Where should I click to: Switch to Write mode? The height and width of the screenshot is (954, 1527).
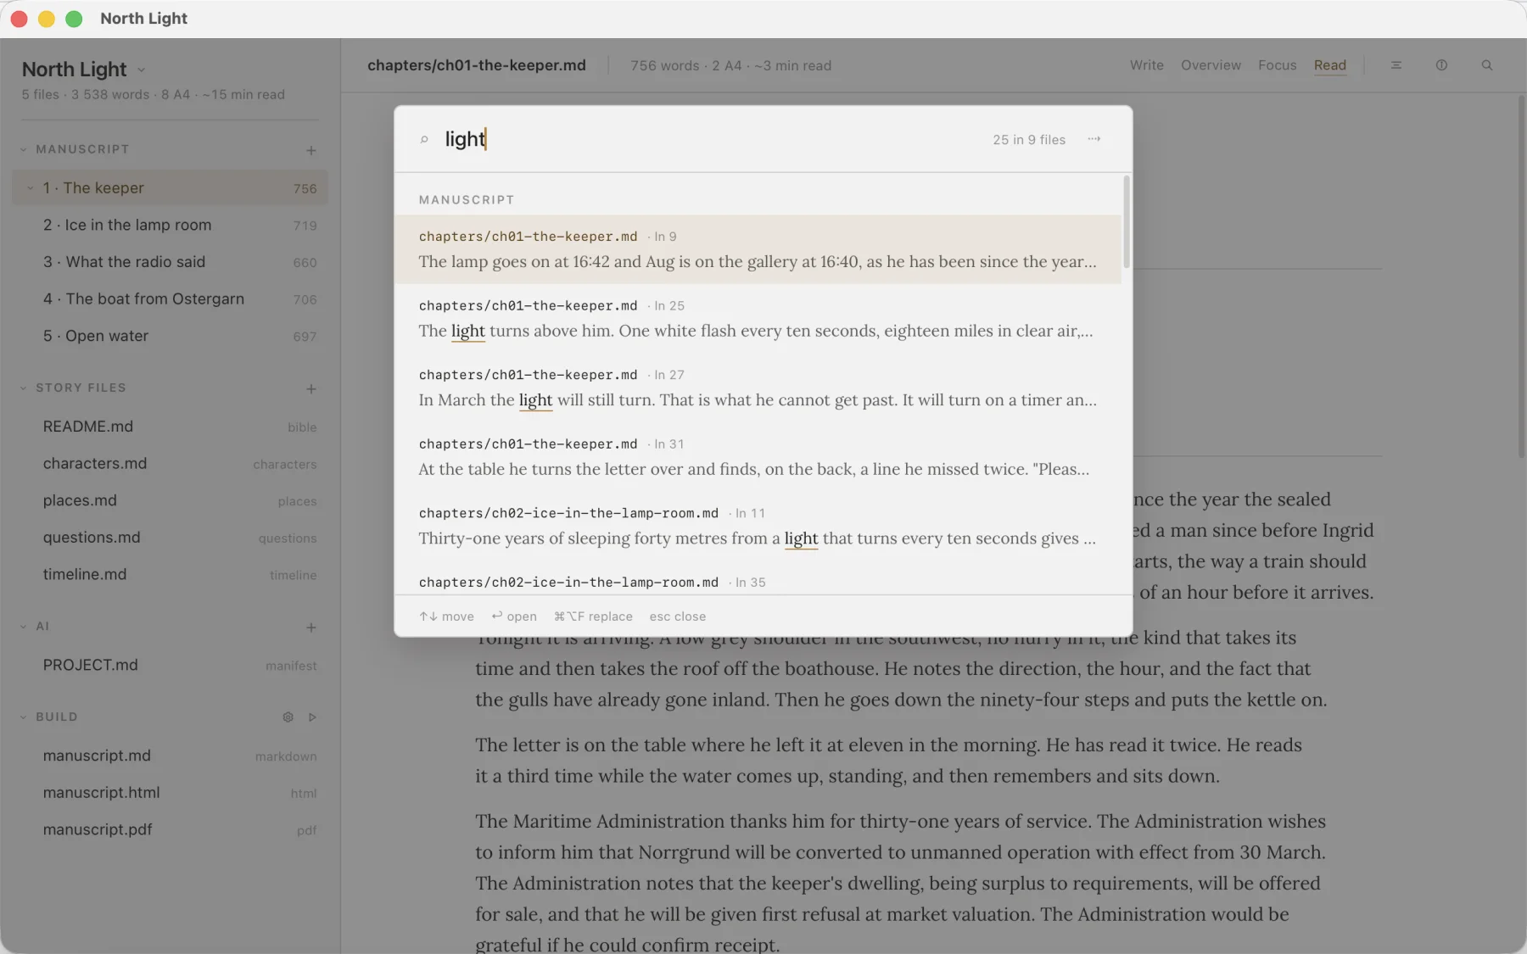[1146, 65]
